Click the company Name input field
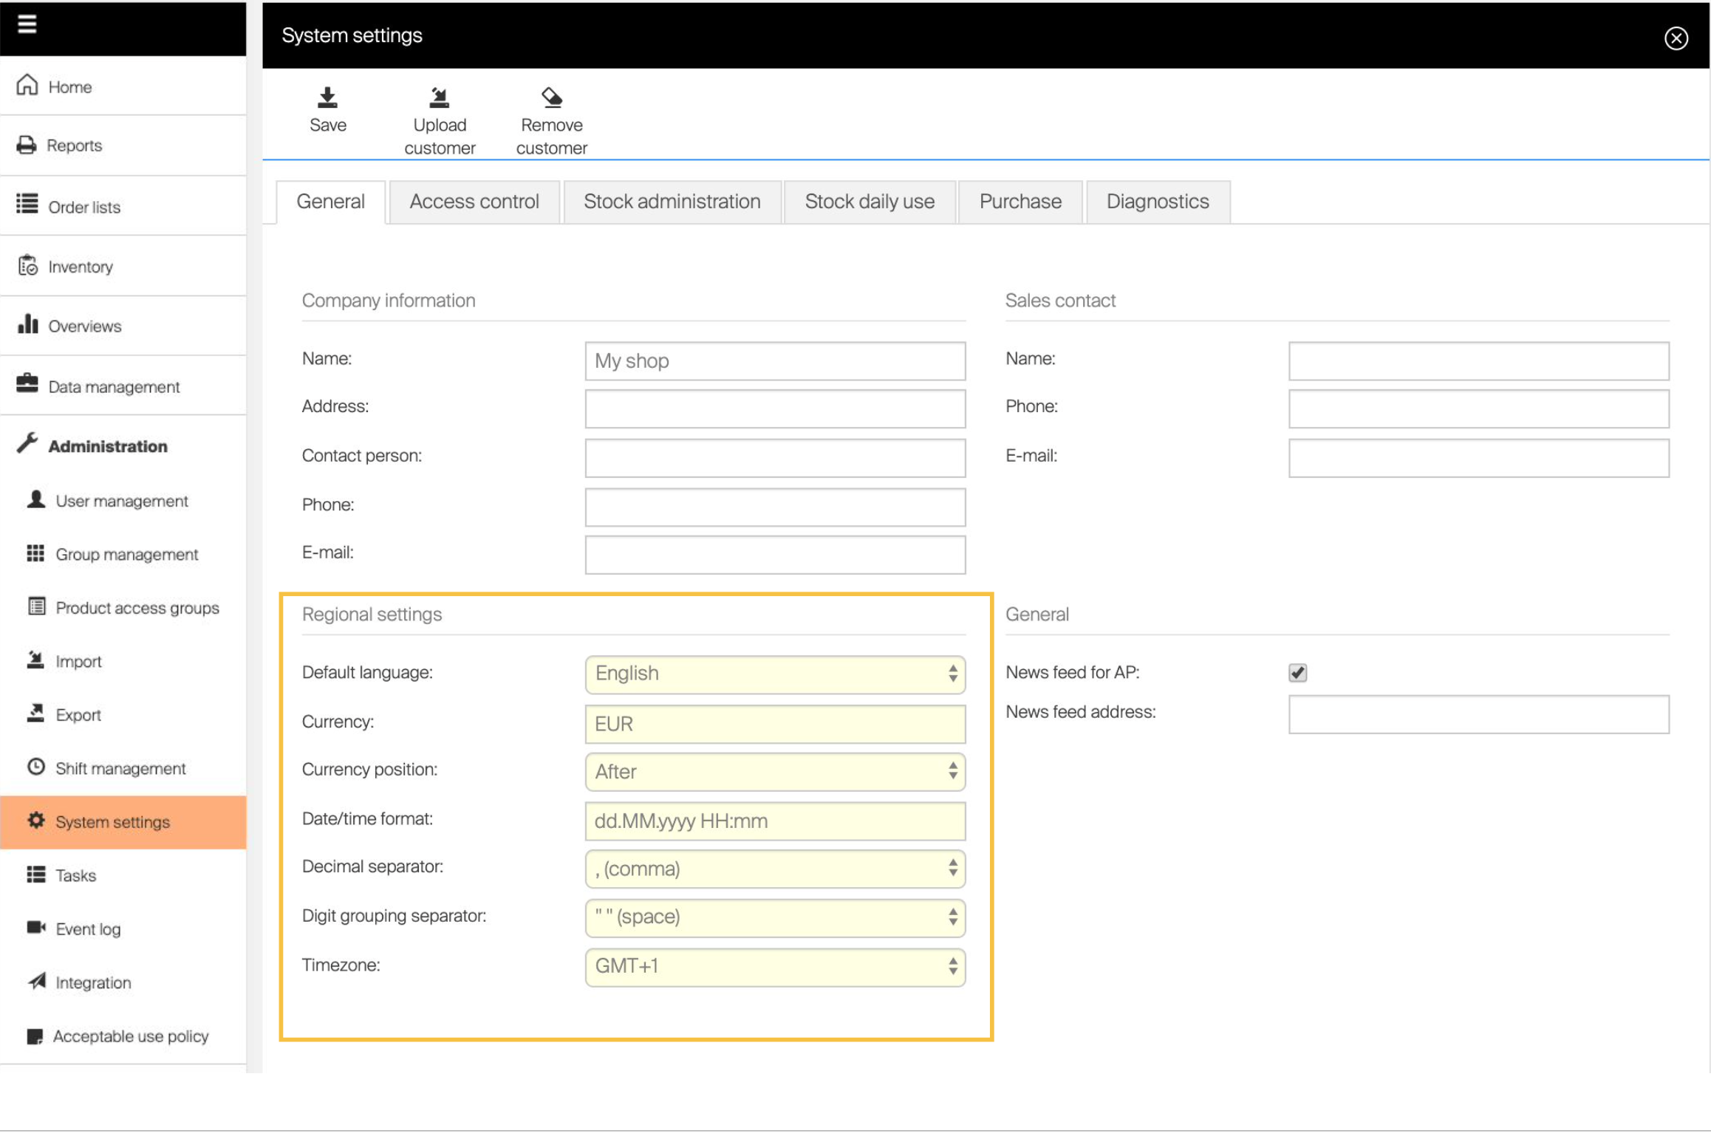The width and height of the screenshot is (1711, 1136). [x=775, y=360]
